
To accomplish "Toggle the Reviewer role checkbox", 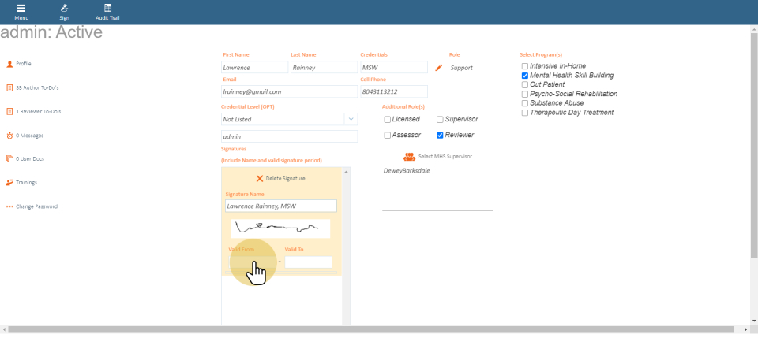I will (x=440, y=136).
